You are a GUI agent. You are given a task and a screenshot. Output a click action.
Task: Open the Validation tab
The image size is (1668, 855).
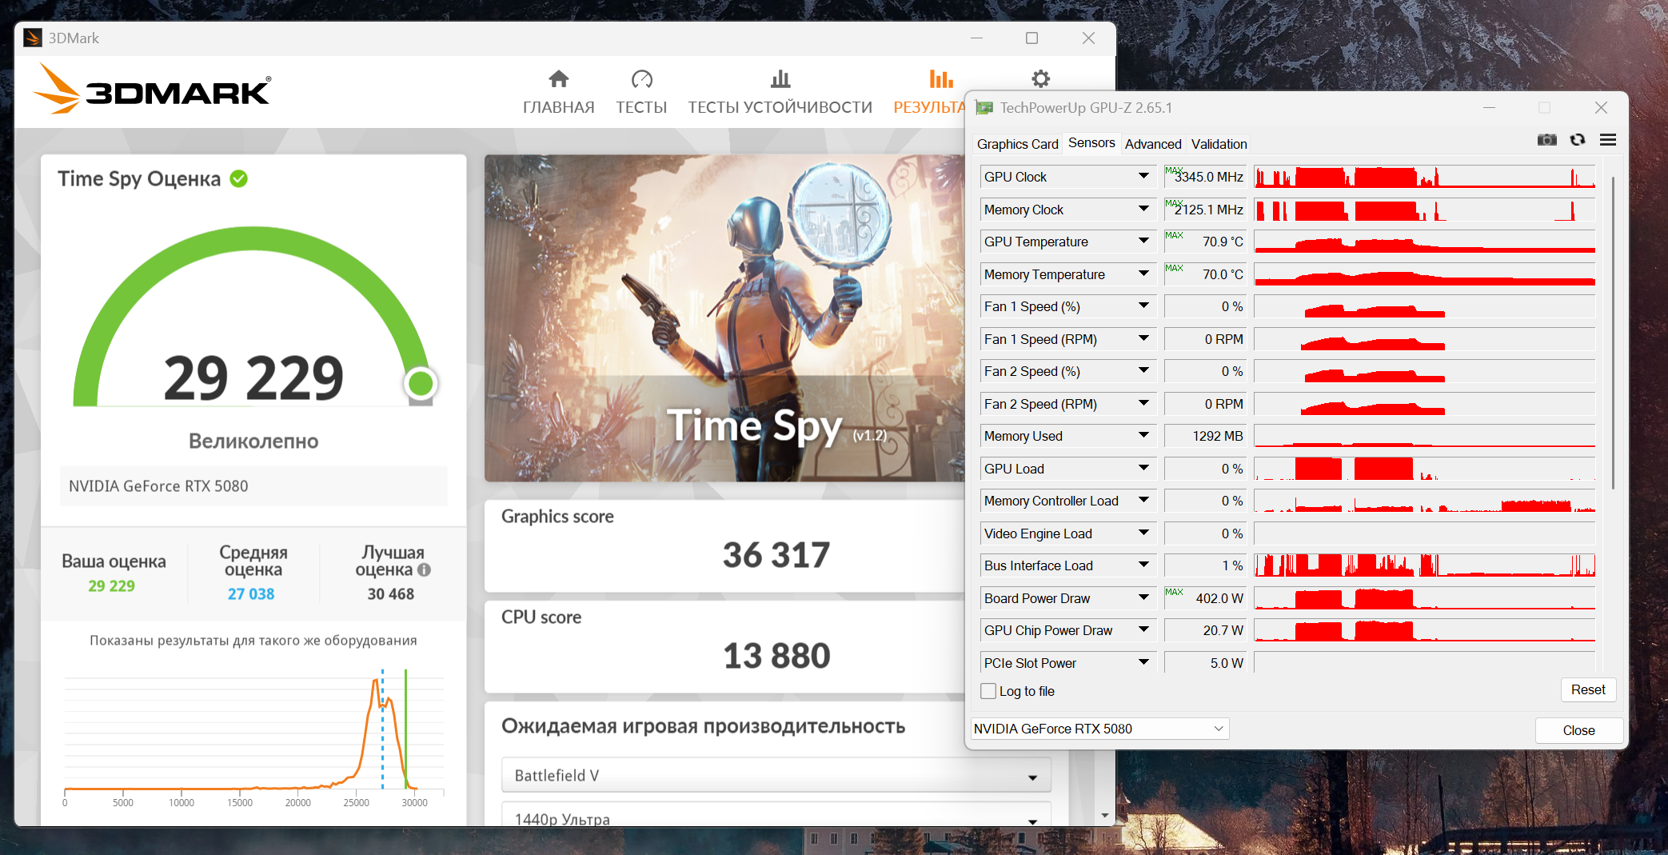(x=1219, y=144)
